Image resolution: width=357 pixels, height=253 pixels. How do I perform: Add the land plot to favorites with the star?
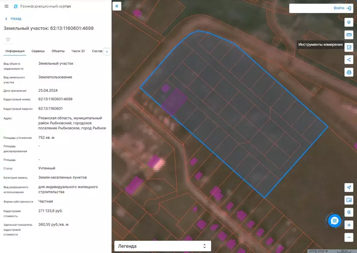point(8,39)
